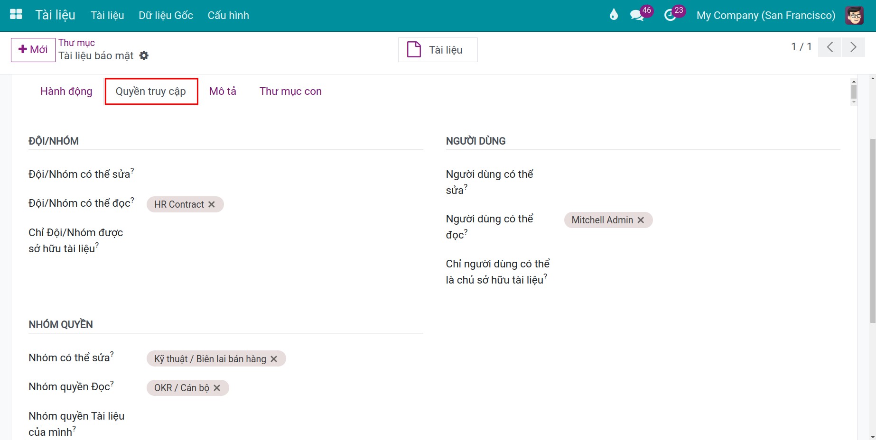Open My Company (San Francisco) switcher

coord(765,15)
